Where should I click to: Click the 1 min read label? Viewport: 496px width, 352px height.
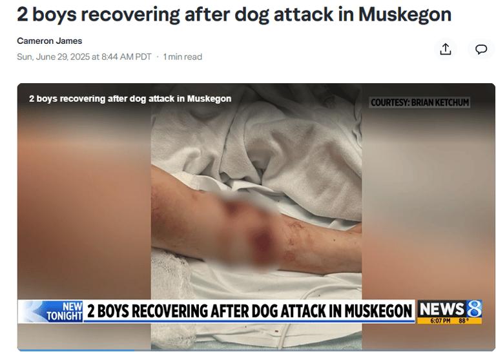(183, 57)
